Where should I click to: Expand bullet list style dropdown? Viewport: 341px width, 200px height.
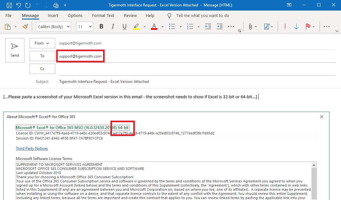tap(180, 27)
